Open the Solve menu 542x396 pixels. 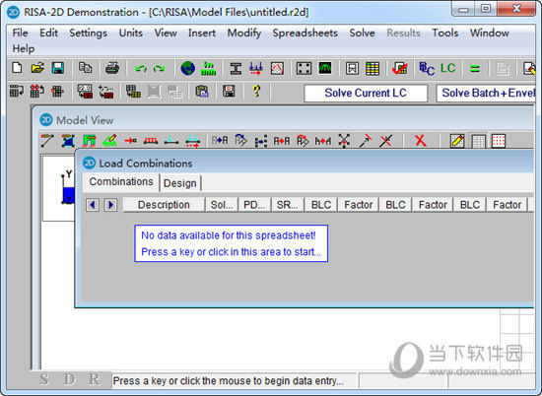[362, 33]
